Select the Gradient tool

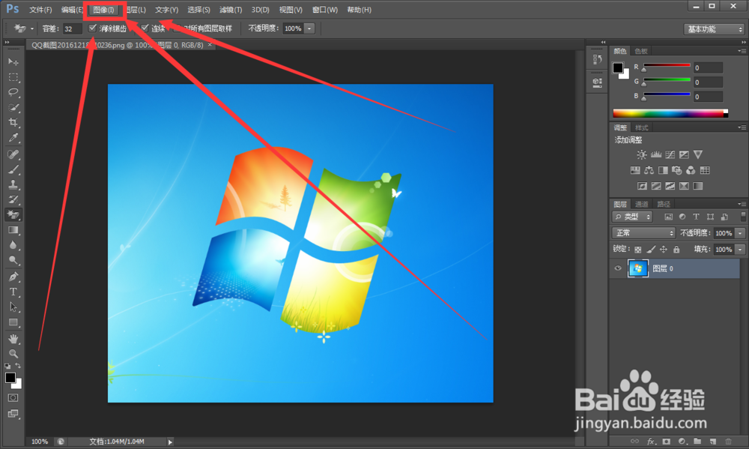(x=13, y=230)
